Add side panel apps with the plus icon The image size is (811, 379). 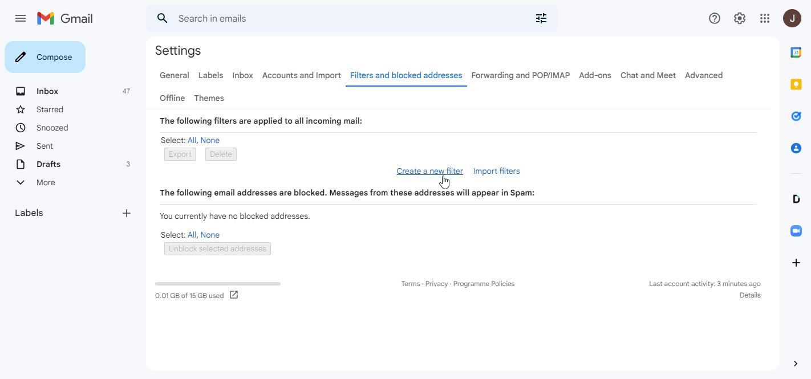(796, 263)
